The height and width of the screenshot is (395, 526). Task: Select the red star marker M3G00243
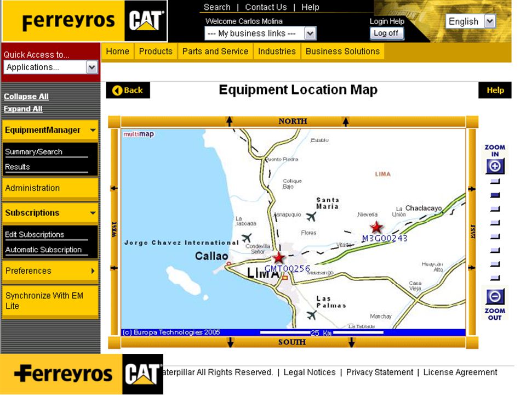(x=376, y=227)
